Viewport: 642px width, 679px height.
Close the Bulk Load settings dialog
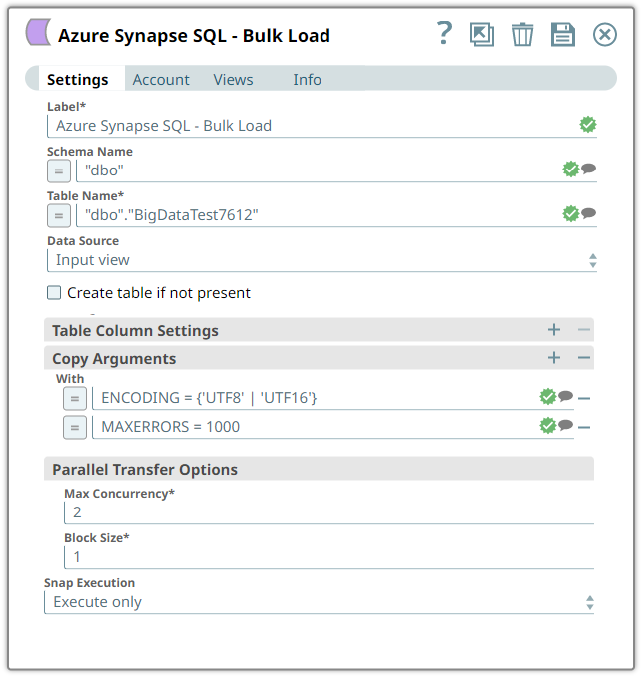(605, 34)
